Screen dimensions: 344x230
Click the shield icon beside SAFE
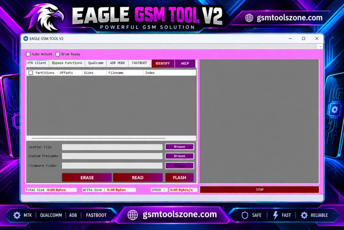tap(245, 215)
